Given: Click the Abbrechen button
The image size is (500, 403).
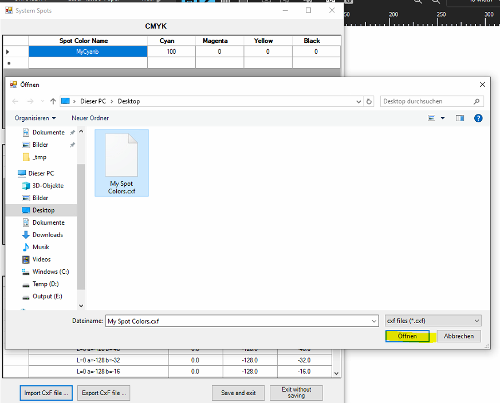Looking at the screenshot, I should 459,336.
